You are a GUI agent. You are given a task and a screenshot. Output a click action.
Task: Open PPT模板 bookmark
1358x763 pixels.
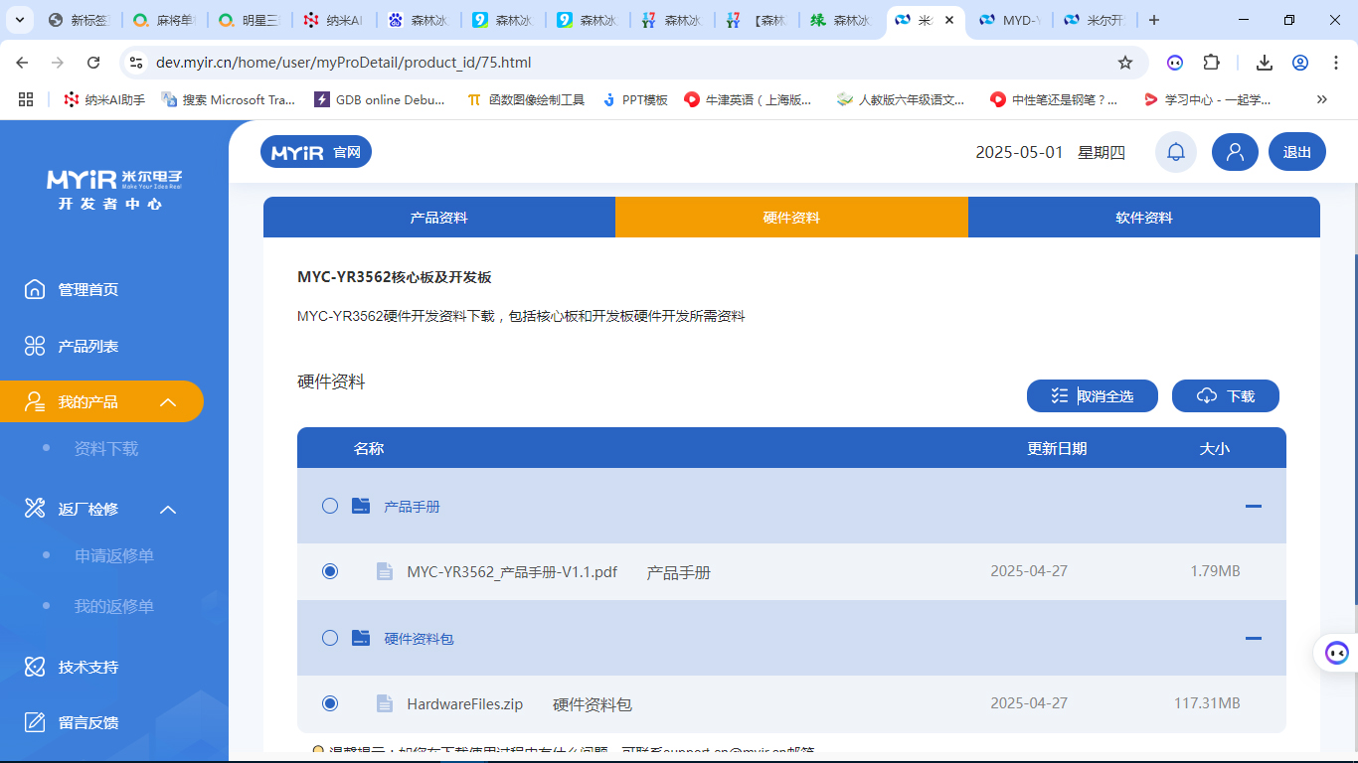coord(635,99)
